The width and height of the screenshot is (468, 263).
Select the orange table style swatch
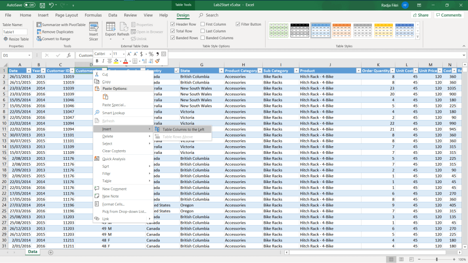click(x=341, y=30)
